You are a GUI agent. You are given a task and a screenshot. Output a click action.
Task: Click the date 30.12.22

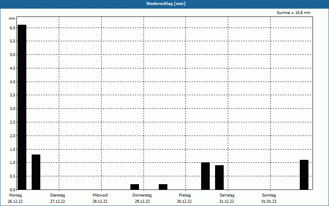pyautogui.click(x=184, y=201)
